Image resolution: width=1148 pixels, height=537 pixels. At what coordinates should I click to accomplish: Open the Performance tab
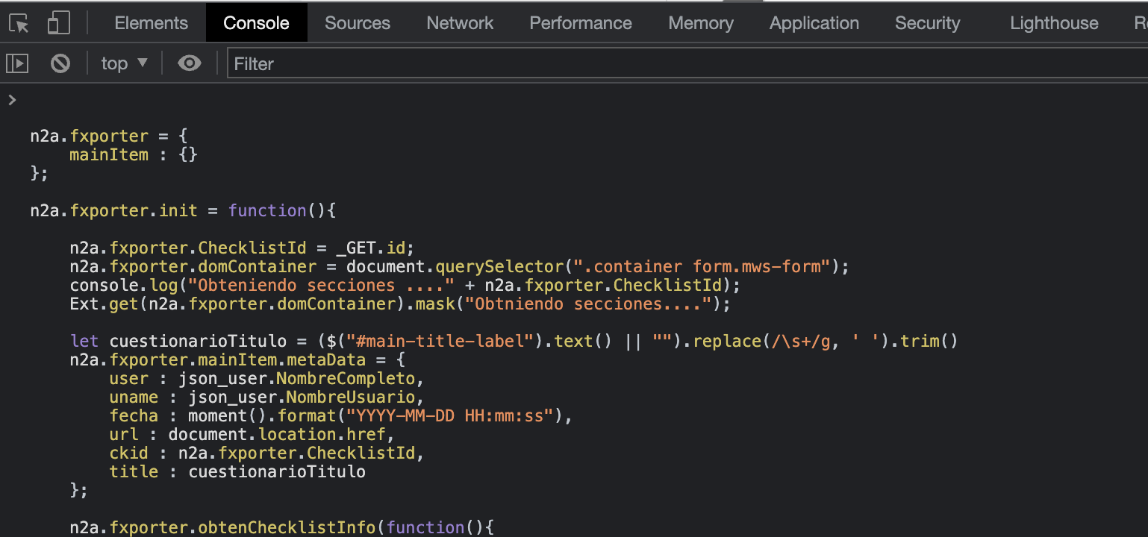(x=581, y=23)
